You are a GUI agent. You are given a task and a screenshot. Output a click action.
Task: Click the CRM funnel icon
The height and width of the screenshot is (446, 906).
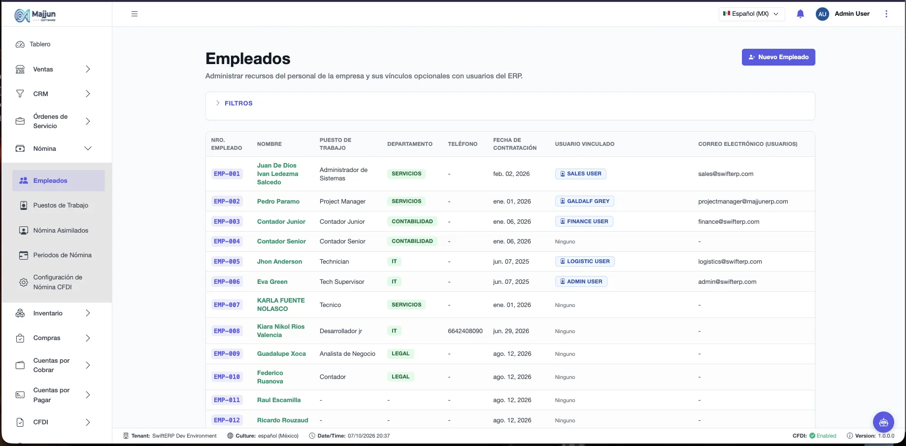(20, 94)
